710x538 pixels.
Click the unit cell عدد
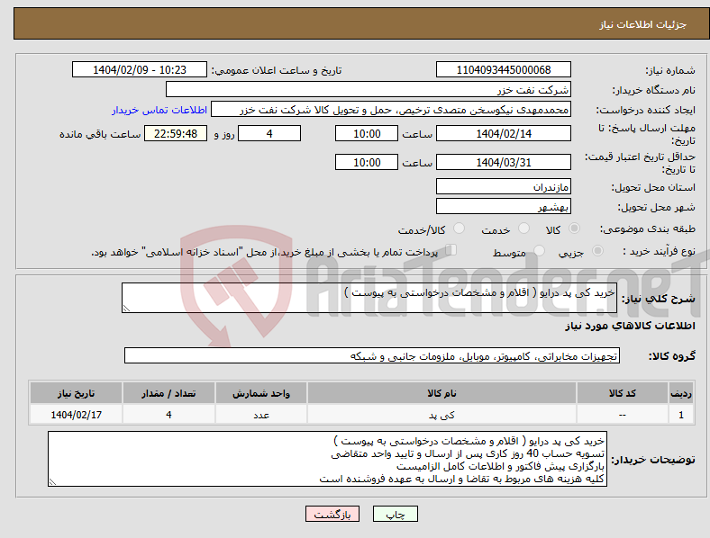261,415
